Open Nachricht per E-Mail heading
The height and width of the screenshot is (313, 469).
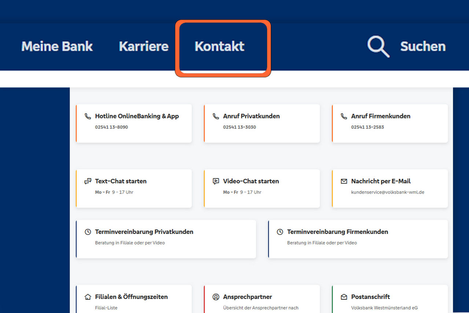tap(381, 181)
